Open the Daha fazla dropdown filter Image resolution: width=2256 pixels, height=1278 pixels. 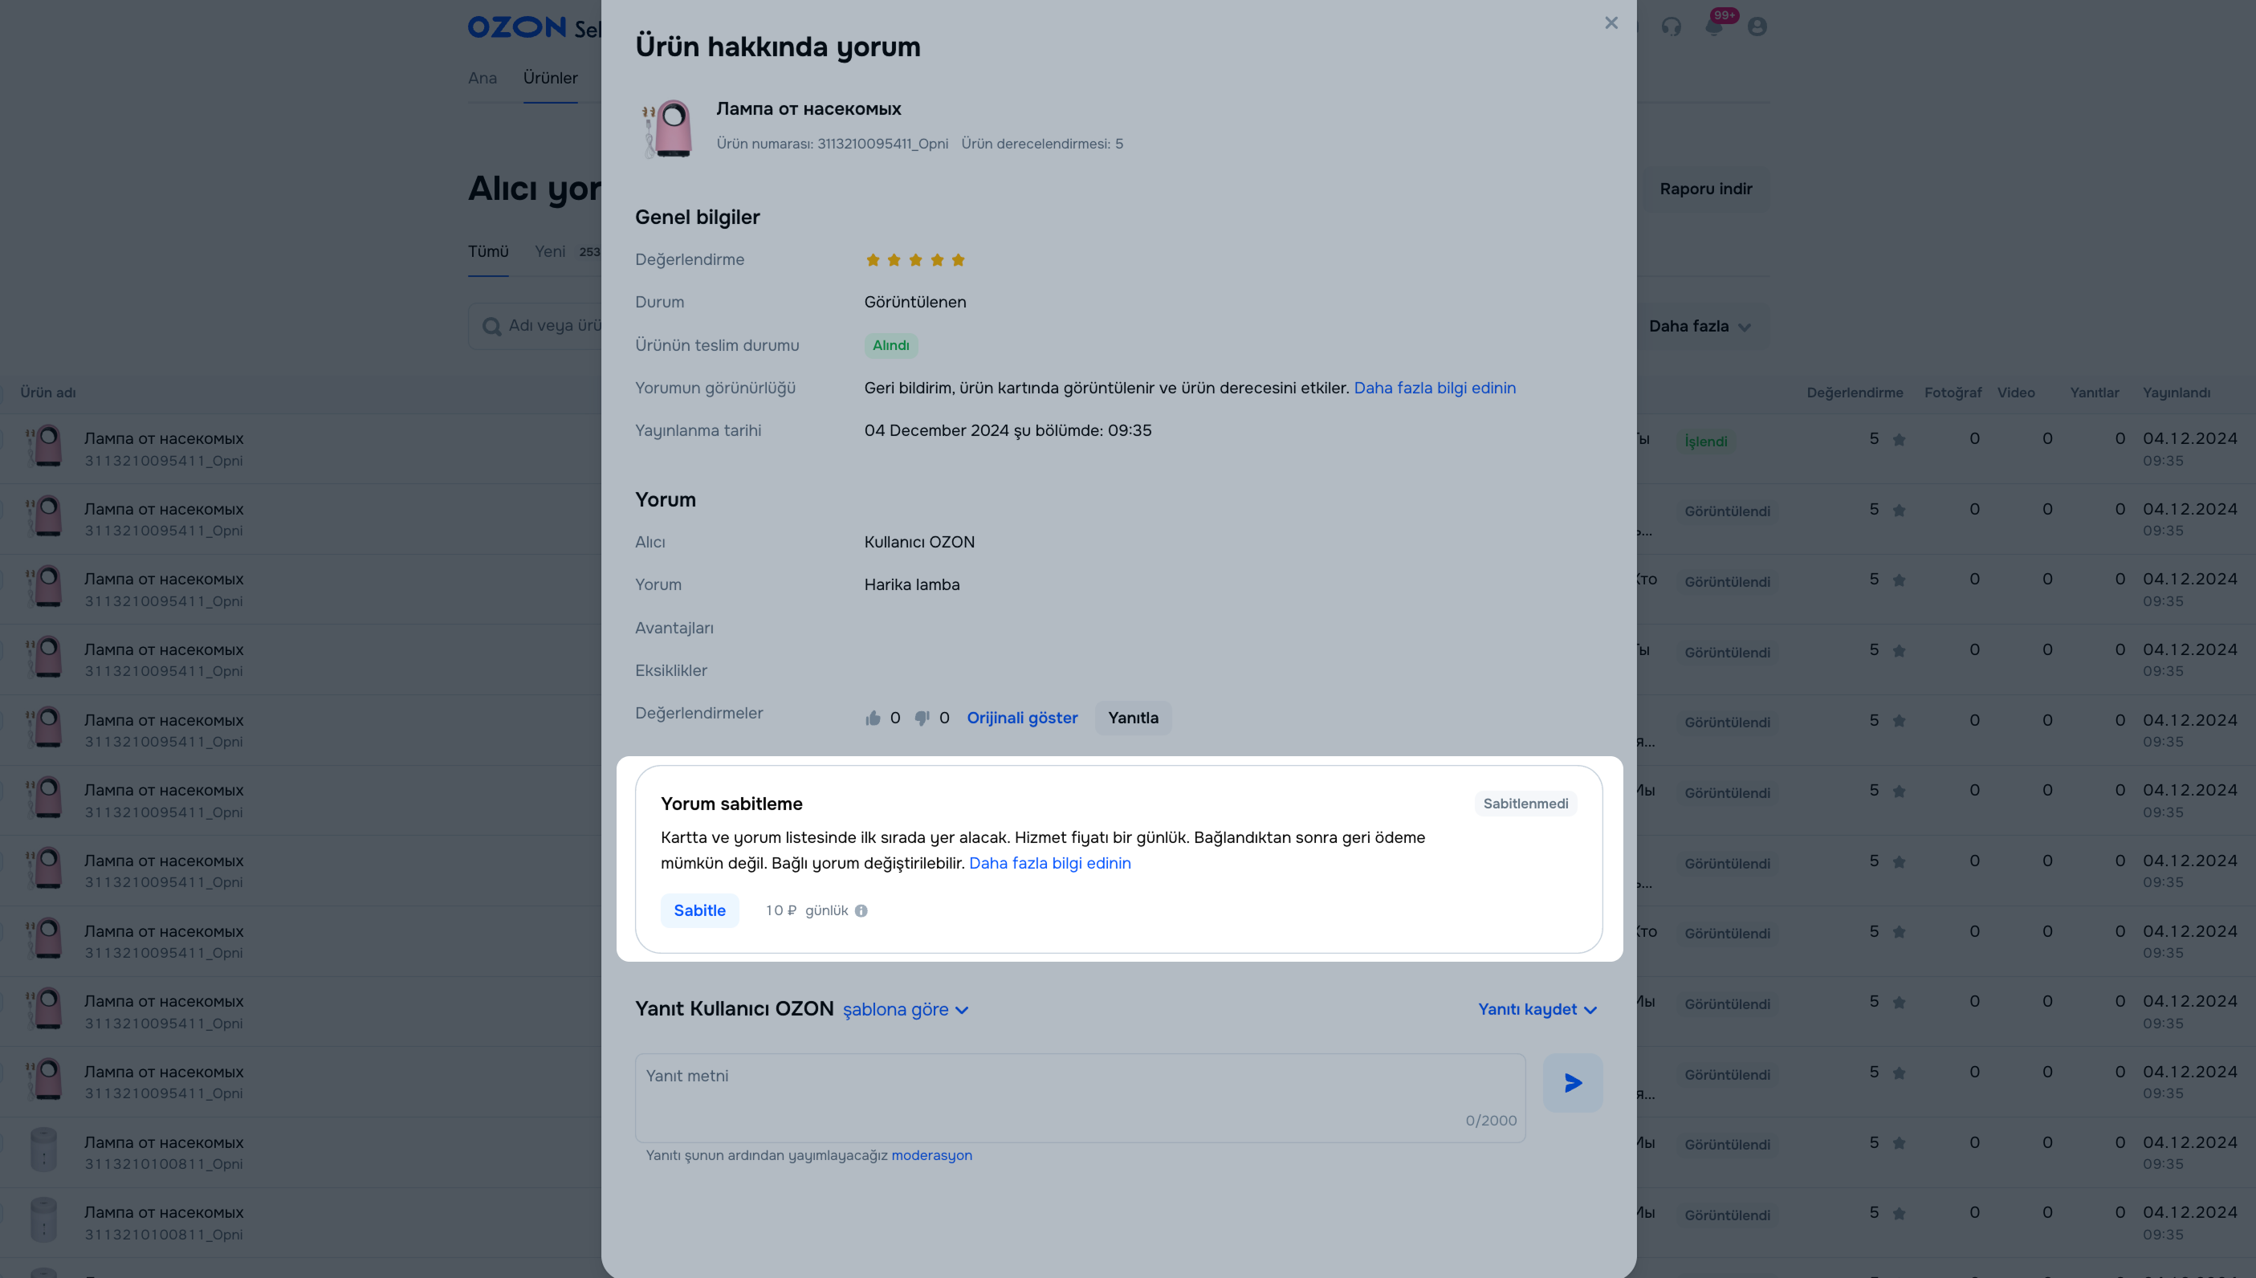pos(1700,327)
